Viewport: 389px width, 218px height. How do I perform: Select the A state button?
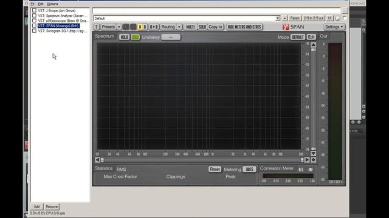coord(140,27)
